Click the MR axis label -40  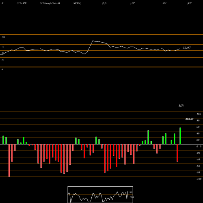pyautogui.click(x=198, y=160)
